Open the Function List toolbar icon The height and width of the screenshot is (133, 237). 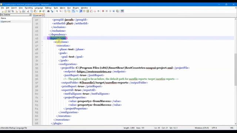click(x=91, y=11)
